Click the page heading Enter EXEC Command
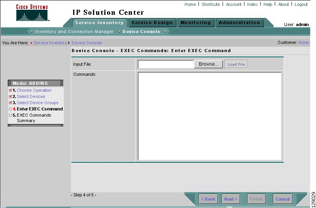 [151, 51]
